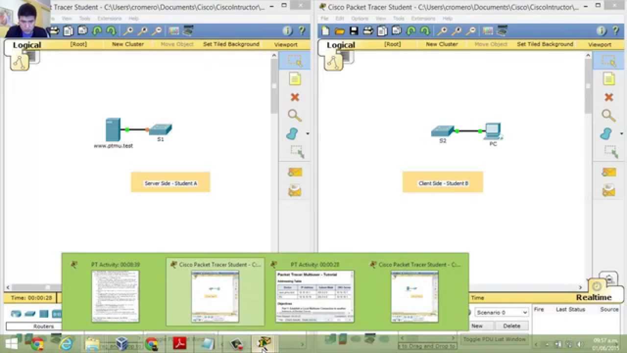Switch to Realtime mode tab
627x353 pixels.
594,297
